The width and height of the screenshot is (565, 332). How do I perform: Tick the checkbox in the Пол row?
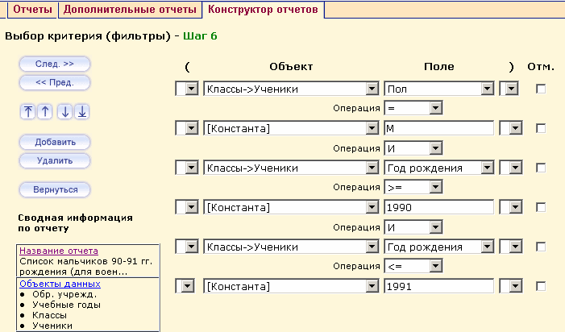(541, 89)
